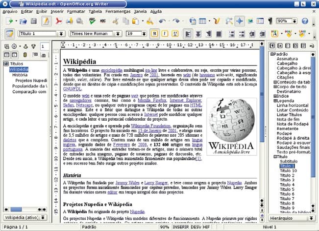Open the Arquivo menu
This screenshot has height=231, width=319.
tap(10, 12)
